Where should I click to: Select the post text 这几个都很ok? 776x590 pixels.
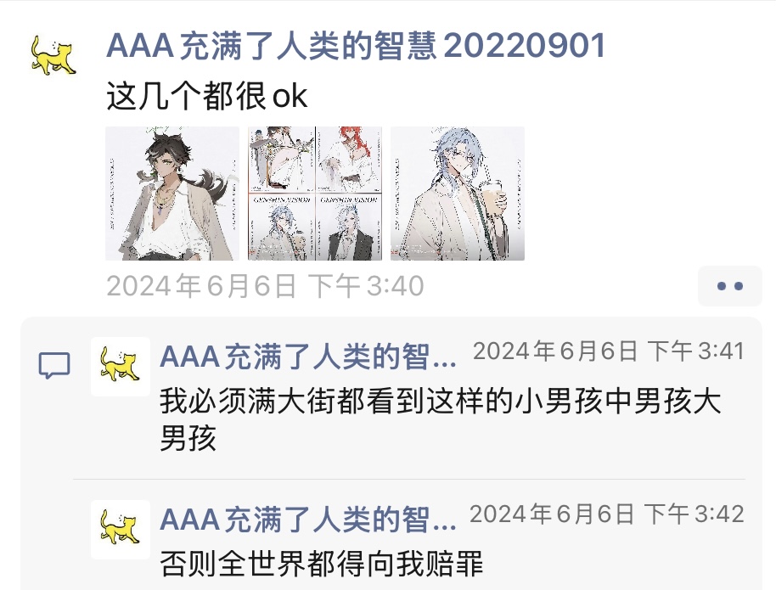pos(207,96)
